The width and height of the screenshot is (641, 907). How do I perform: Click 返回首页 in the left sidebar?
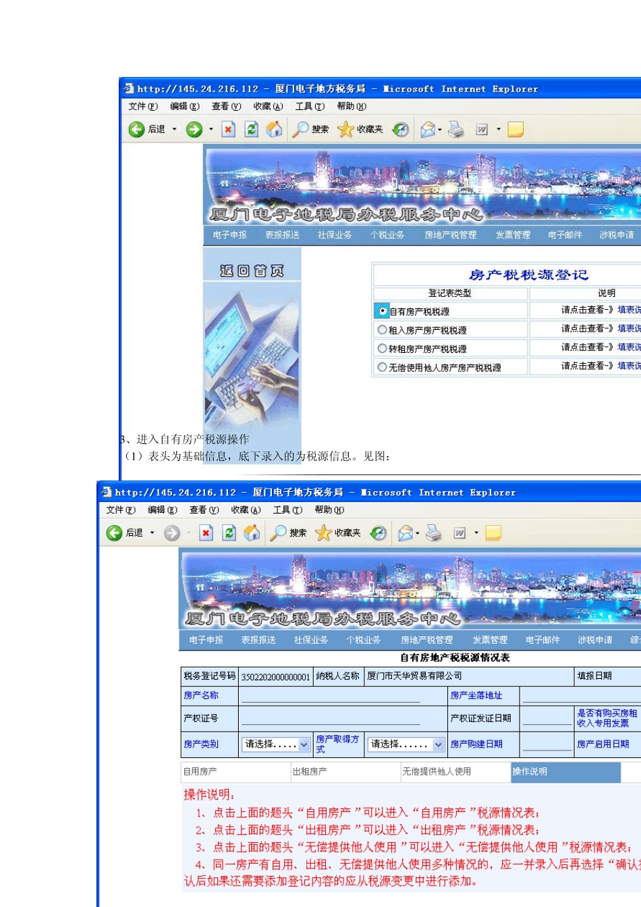click(252, 271)
